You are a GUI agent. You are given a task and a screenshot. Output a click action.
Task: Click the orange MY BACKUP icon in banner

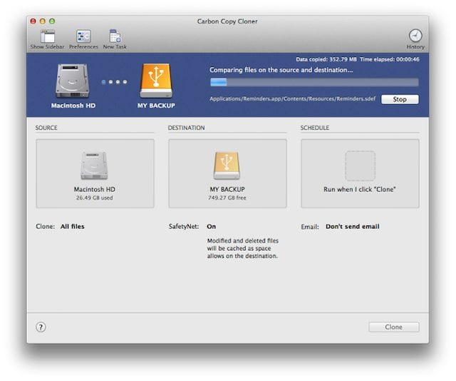click(x=156, y=81)
